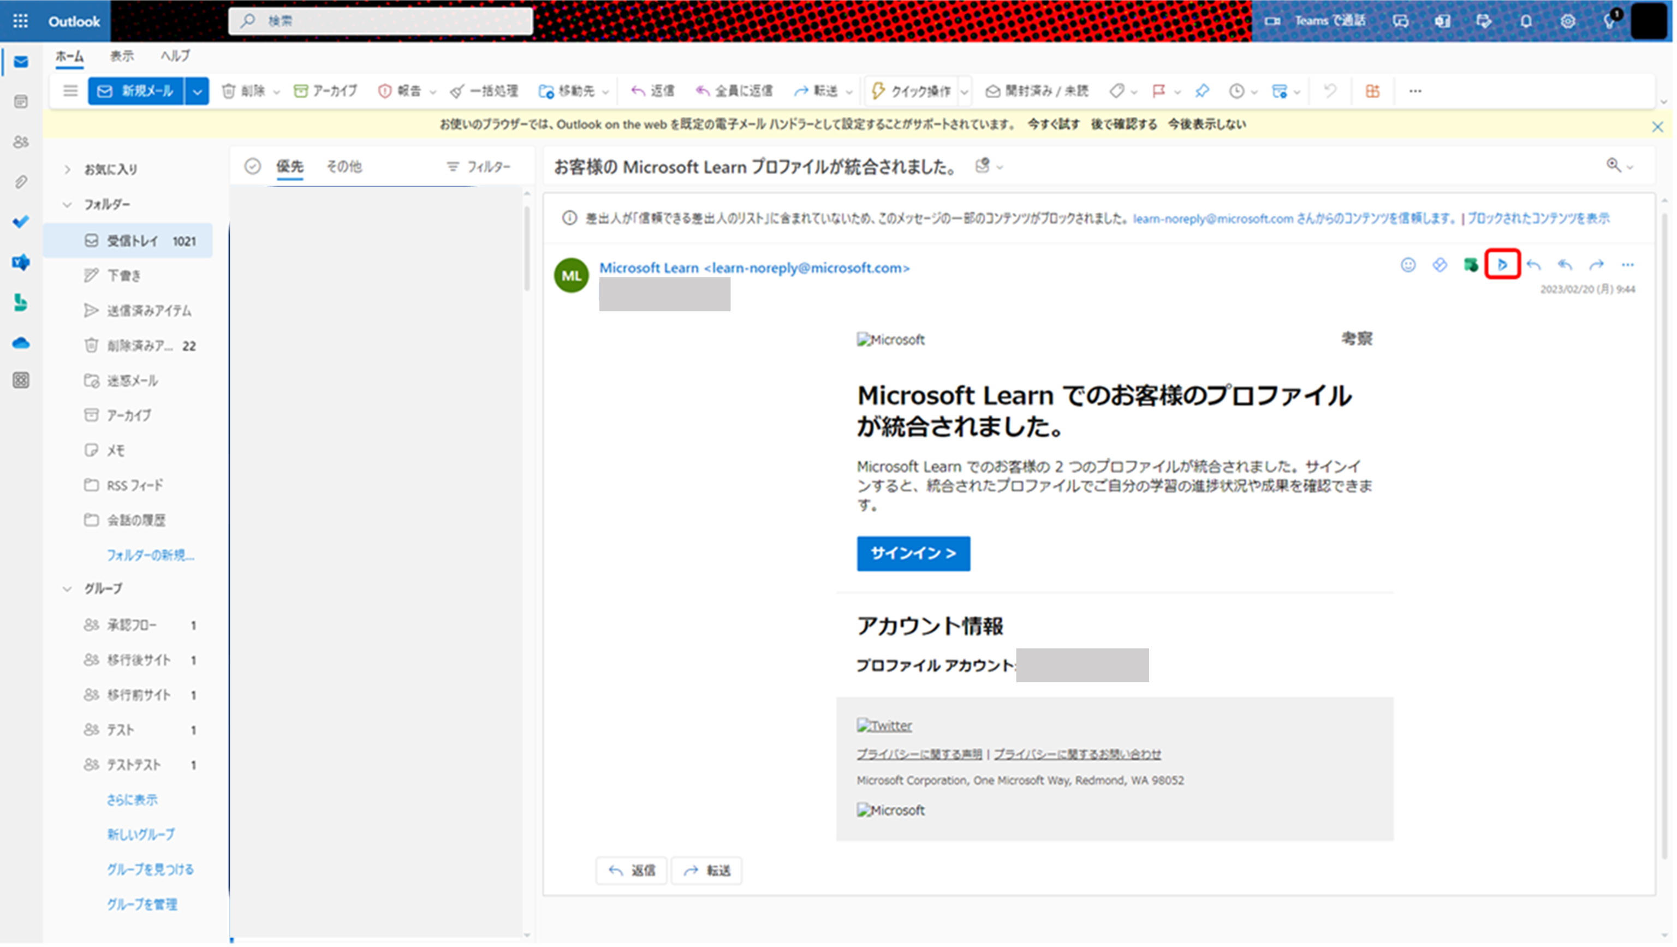Screen dimensions: 1677x947
Task: Click the emoji reaction icon on message
Action: [x=1409, y=265]
